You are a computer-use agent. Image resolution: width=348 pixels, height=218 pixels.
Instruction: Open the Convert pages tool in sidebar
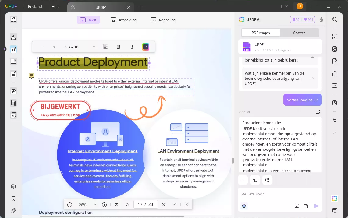(x=13, y=91)
